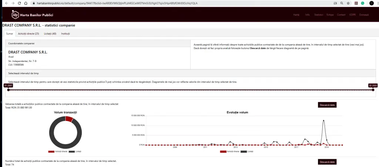Open the Echipa navigation link
The width and height of the screenshot is (379, 167).
[x=330, y=15]
